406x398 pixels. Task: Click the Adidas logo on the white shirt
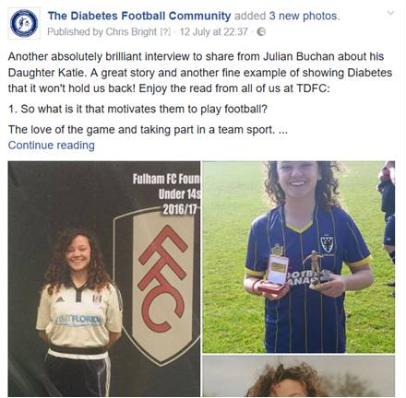(x=60, y=298)
